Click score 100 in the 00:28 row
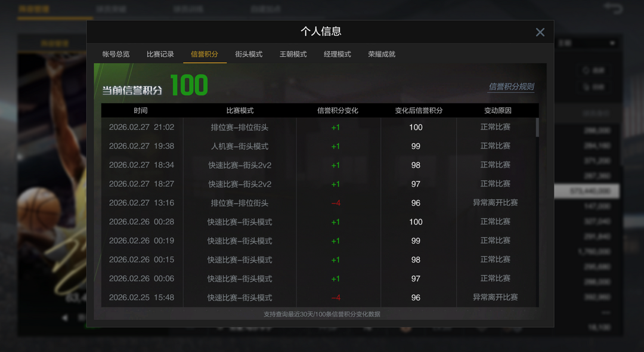This screenshot has height=352, width=644. pos(416,222)
